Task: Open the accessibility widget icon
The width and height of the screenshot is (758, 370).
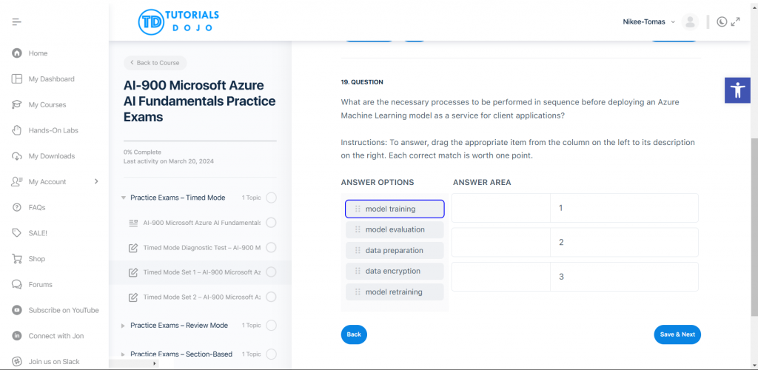Action: 737,90
